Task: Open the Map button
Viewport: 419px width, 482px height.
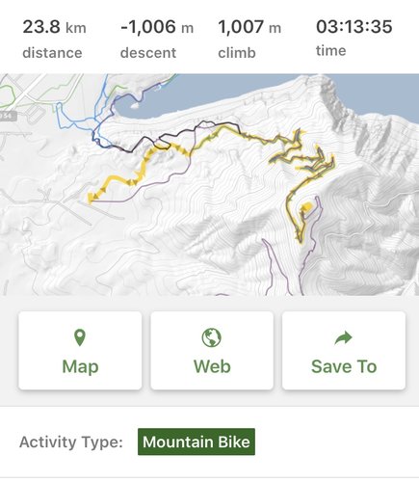Action: (80, 351)
